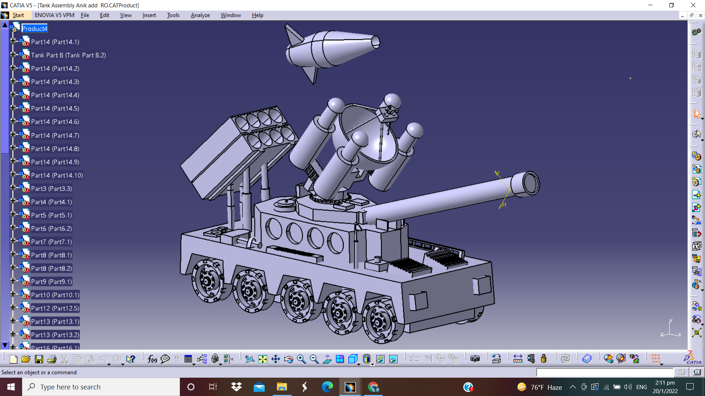This screenshot has height=396, width=705.
Task: Select Part14 (Part14.10) in tree
Action: click(57, 175)
